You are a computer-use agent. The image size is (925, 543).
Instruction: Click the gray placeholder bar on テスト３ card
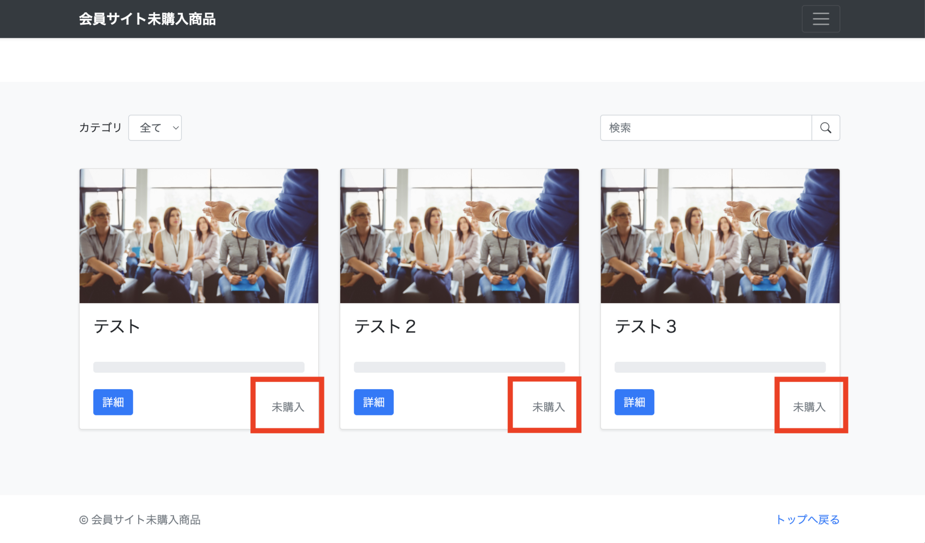(x=720, y=367)
